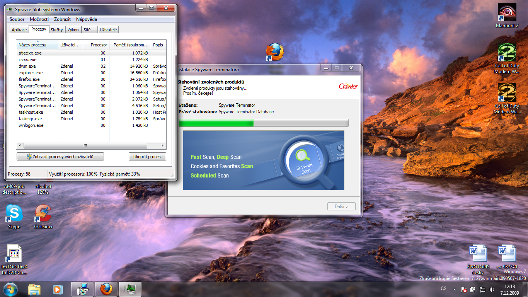Click the right arrow of the process list scrollbar
The image size is (528, 297).
coord(163,146)
